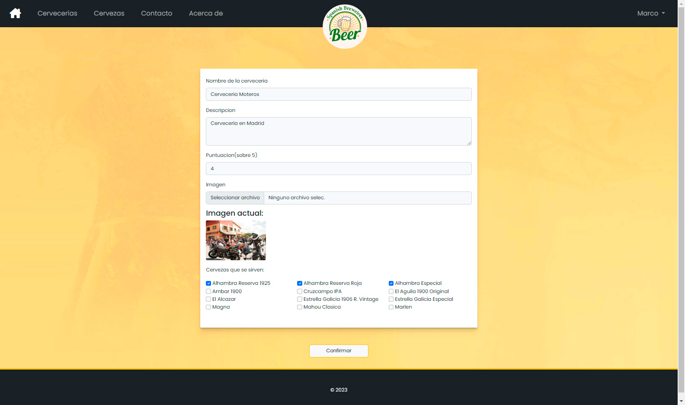This screenshot has height=405, width=685.
Task: Check the Cruzcampo IPA checkbox
Action: click(x=300, y=292)
